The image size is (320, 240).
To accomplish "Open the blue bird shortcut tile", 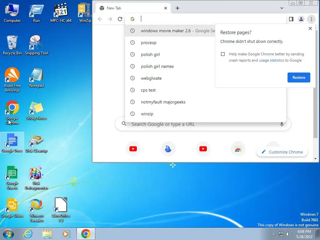I will click(x=168, y=149).
